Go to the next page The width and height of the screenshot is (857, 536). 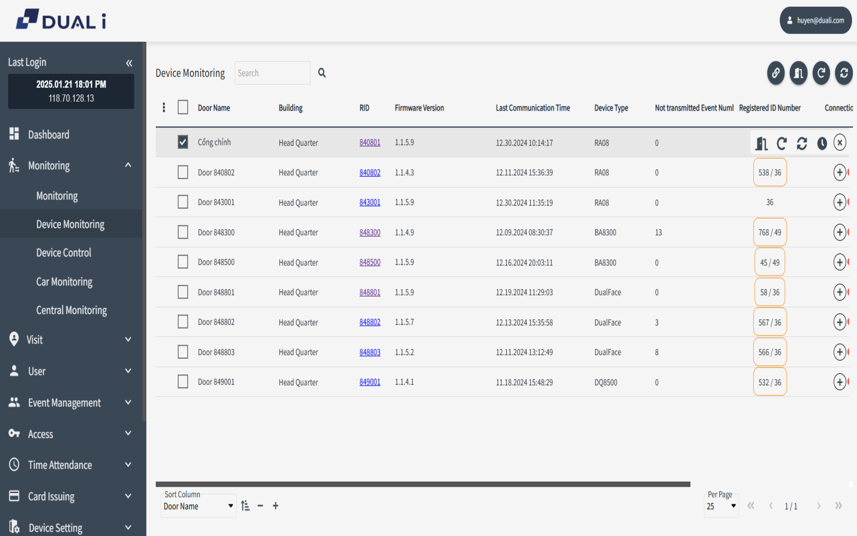click(818, 506)
